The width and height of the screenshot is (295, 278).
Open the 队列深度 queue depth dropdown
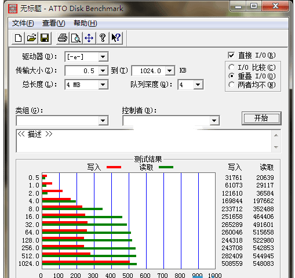click(x=198, y=85)
